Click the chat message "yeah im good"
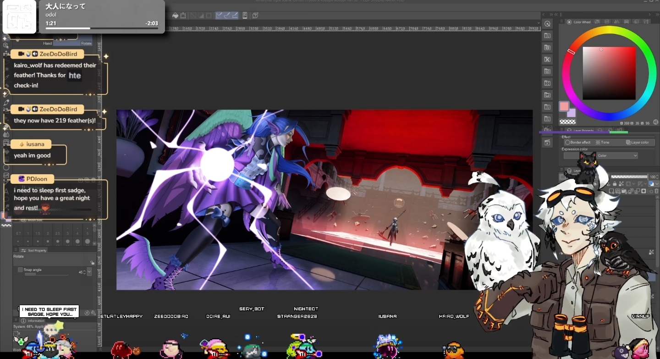Viewport: 660px width, 359px height. (x=32, y=155)
